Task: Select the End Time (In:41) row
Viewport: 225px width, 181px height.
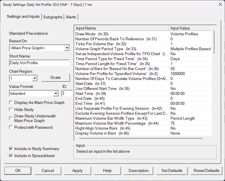Action: [143, 103]
